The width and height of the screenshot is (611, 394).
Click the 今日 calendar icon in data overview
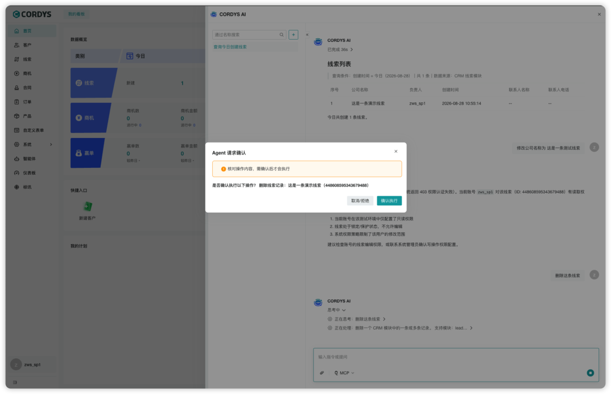[130, 56]
